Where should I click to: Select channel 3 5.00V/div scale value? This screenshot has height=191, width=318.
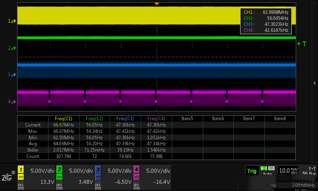pos(120,171)
